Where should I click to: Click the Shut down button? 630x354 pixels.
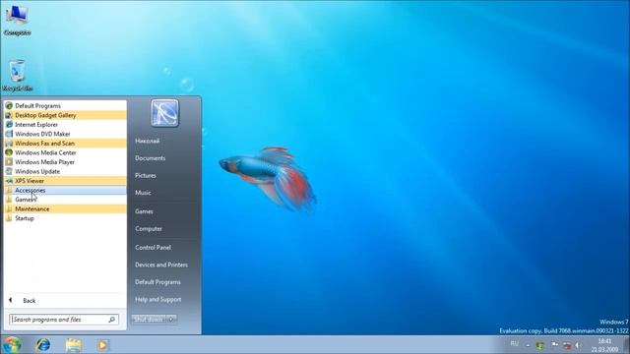(149, 320)
